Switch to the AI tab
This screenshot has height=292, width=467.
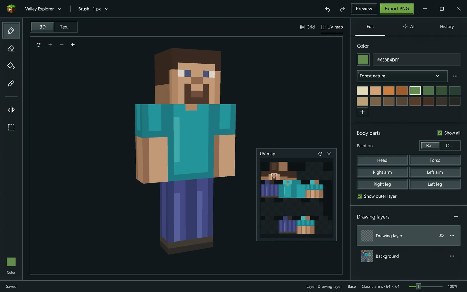point(409,27)
